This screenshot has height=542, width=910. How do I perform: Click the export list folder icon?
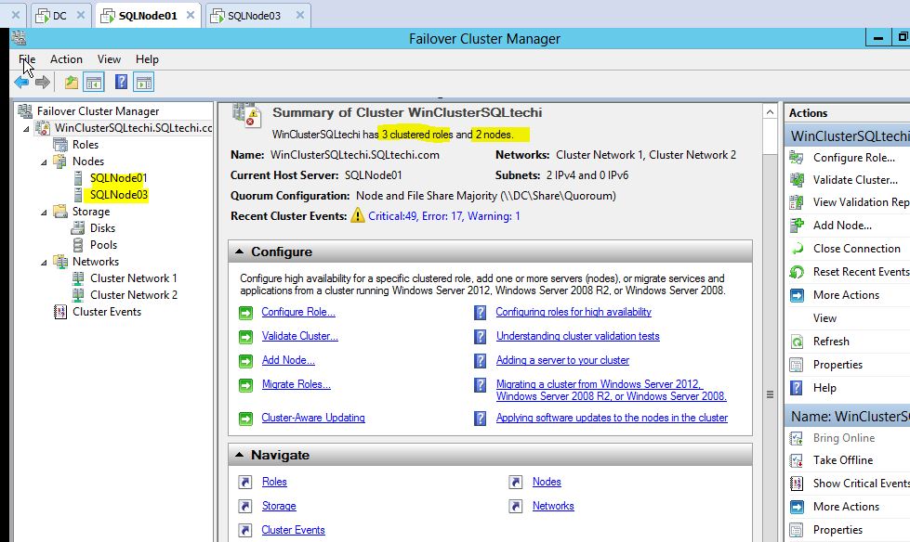pyautogui.click(x=70, y=82)
